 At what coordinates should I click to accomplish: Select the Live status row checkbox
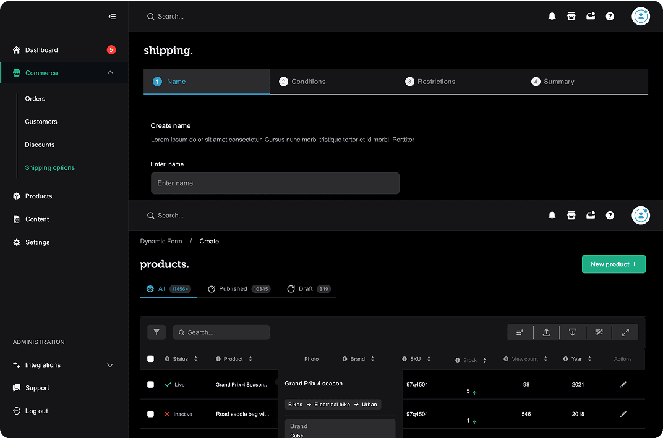coord(150,385)
